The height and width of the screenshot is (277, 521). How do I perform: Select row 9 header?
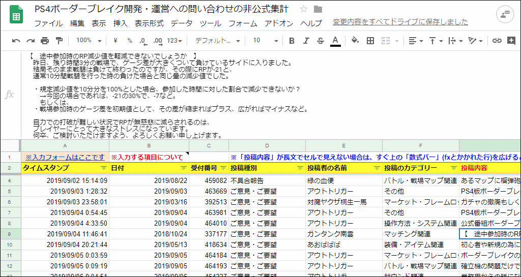tap(11, 234)
